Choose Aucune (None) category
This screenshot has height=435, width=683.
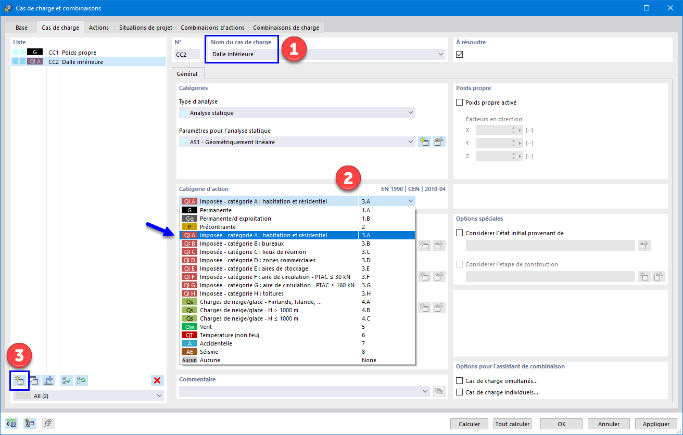[x=297, y=360]
